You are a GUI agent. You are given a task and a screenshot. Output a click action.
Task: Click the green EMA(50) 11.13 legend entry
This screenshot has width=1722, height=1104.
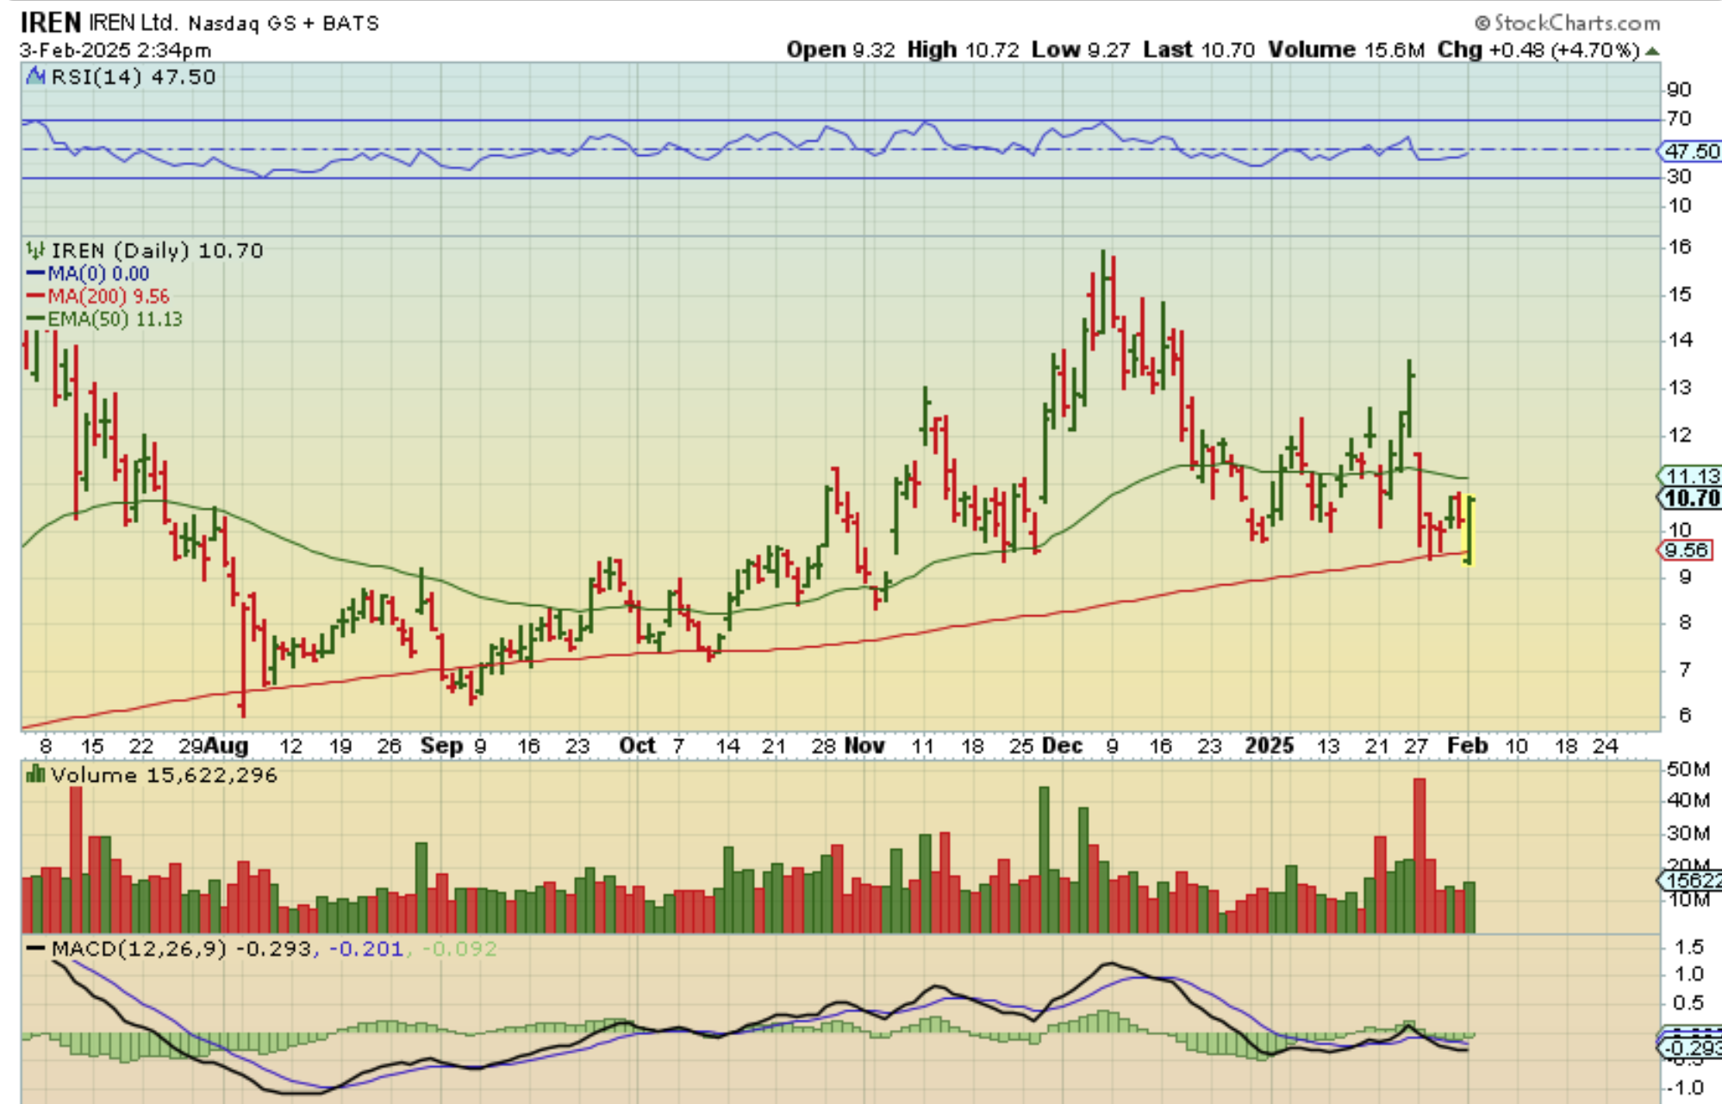103,319
